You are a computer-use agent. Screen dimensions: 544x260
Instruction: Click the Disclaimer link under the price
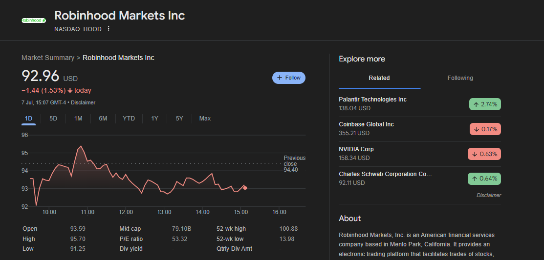tap(83, 102)
